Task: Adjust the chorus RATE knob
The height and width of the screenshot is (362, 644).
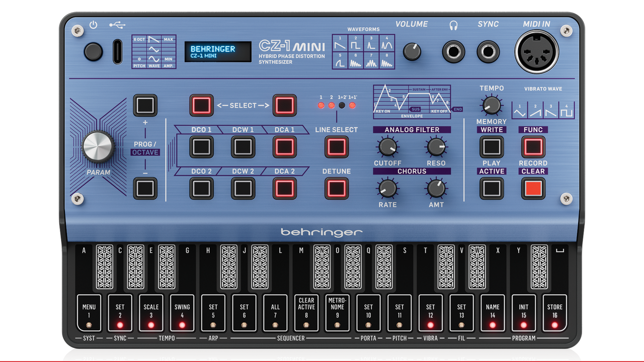Action: click(387, 188)
